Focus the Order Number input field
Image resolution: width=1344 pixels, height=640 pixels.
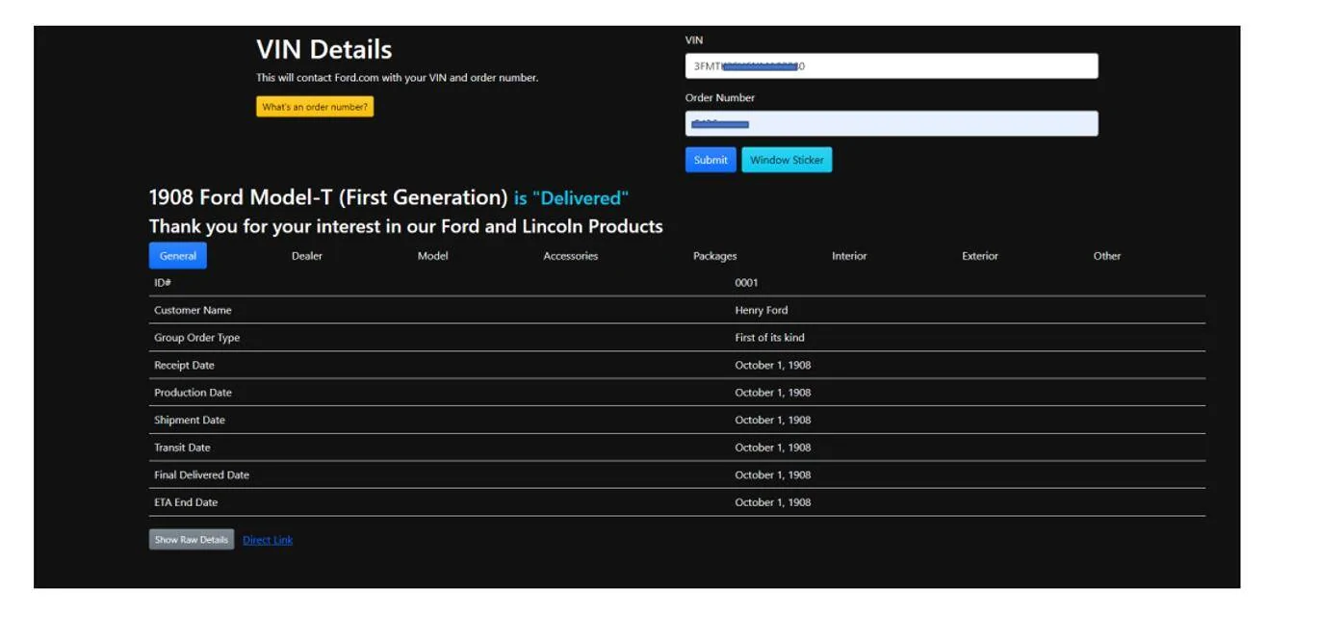[x=892, y=123]
